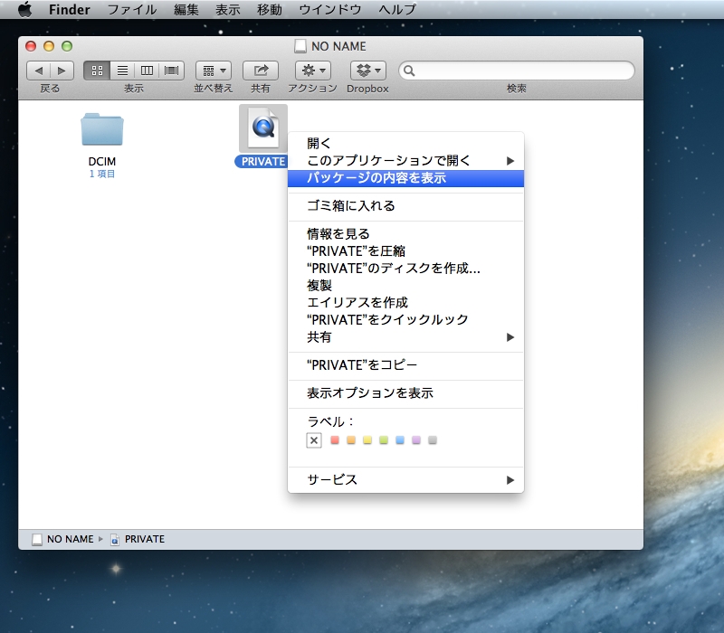The height and width of the screenshot is (633, 724).
Task: Open the Finder menu
Action: coord(70,9)
